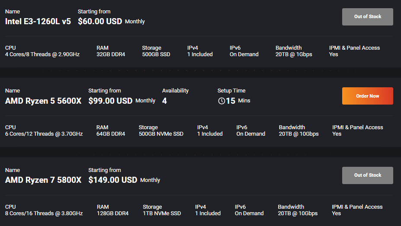Click IPMI & Panel Access for Ryzen 5
Screen dimensions: 401x226
coord(357,131)
